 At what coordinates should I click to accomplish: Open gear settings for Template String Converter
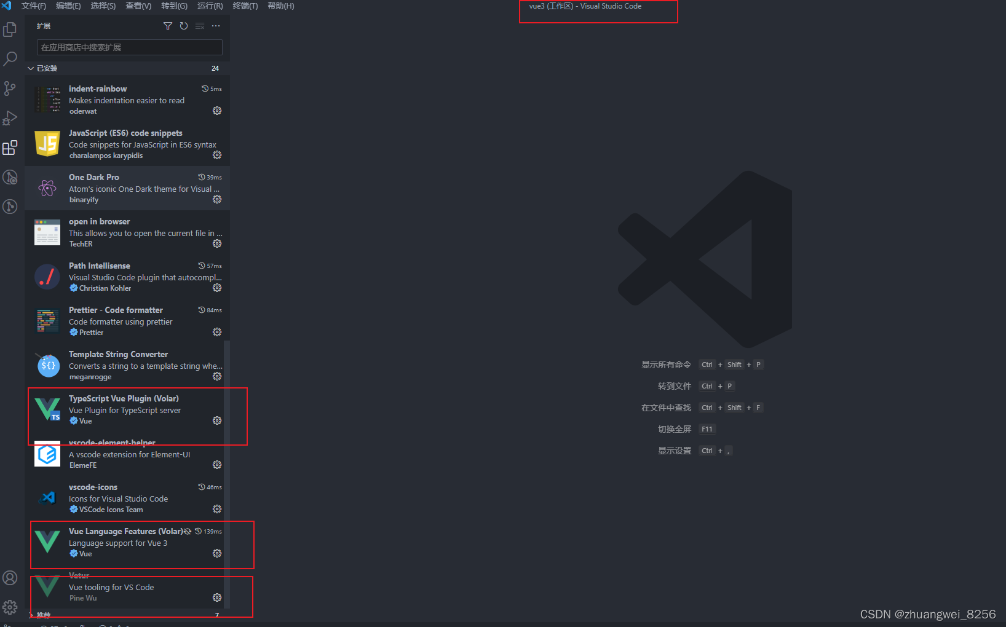[x=217, y=376]
